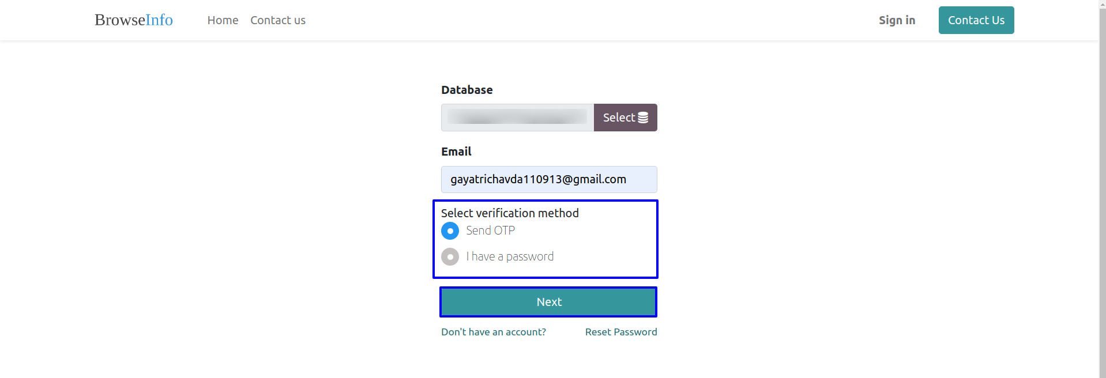Select the Send OTP radio button
Screen dimensions: 1106x378
[x=450, y=231]
